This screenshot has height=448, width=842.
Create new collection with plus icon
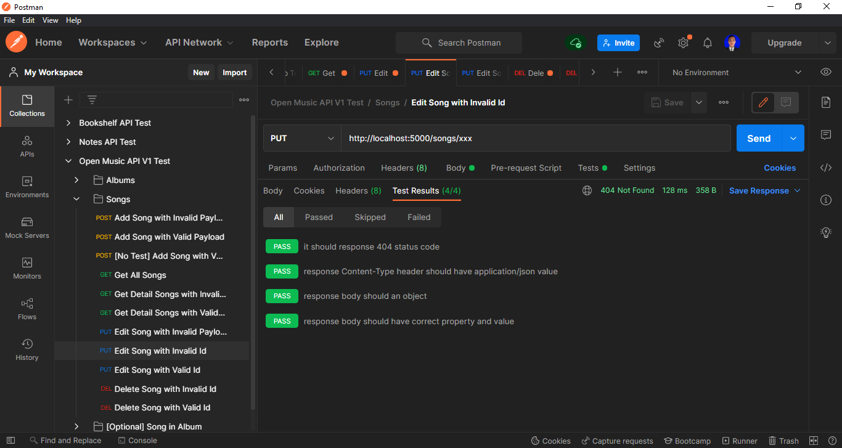[68, 100]
